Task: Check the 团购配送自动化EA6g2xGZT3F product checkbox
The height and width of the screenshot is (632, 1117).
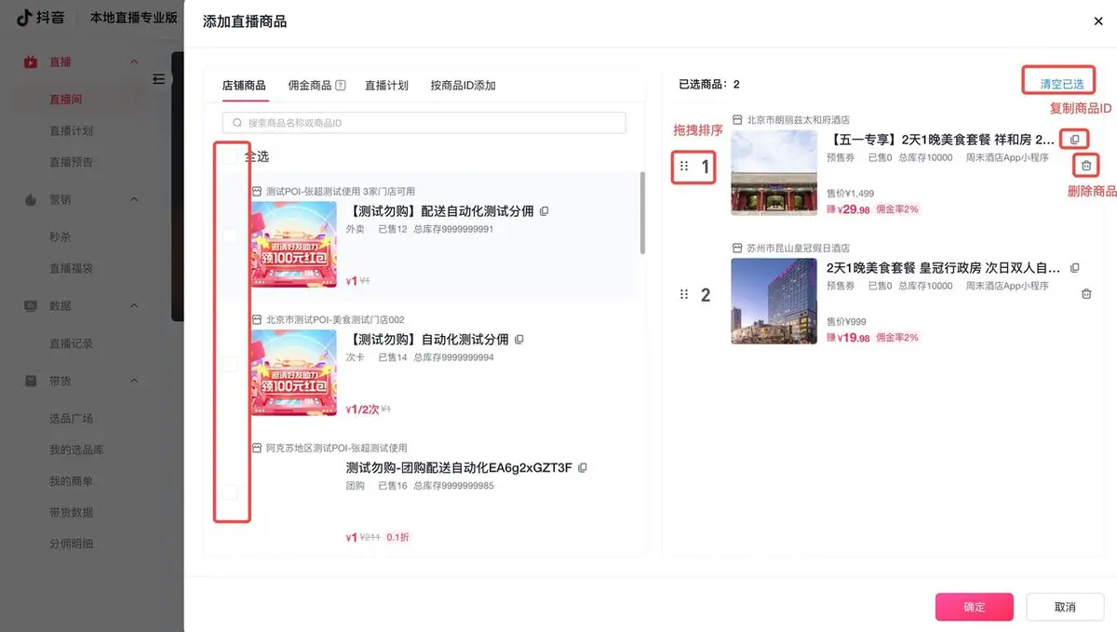Action: (230, 491)
